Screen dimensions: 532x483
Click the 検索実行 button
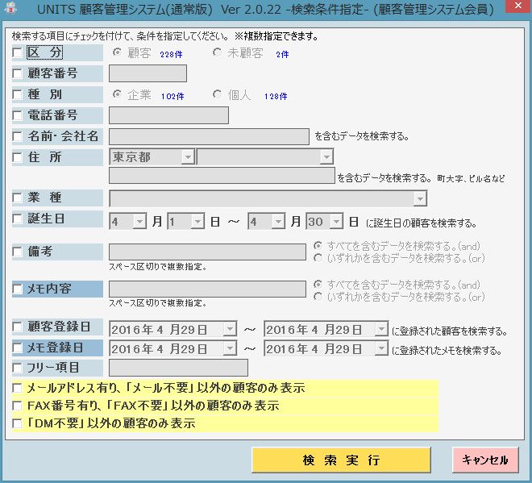pos(341,460)
